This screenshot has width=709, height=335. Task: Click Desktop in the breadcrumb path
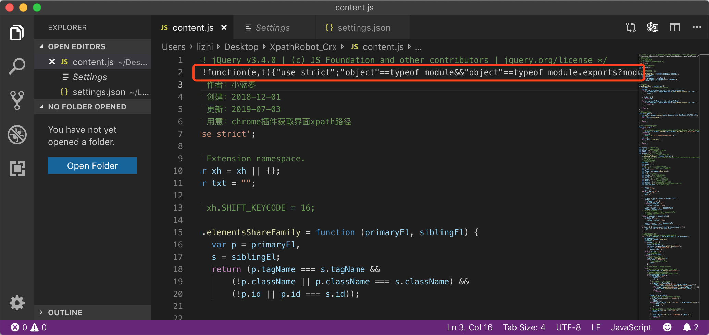(241, 47)
